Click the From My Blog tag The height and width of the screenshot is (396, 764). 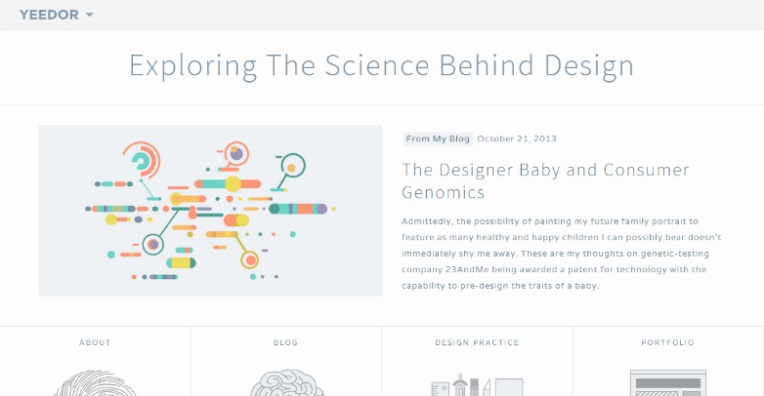[438, 139]
